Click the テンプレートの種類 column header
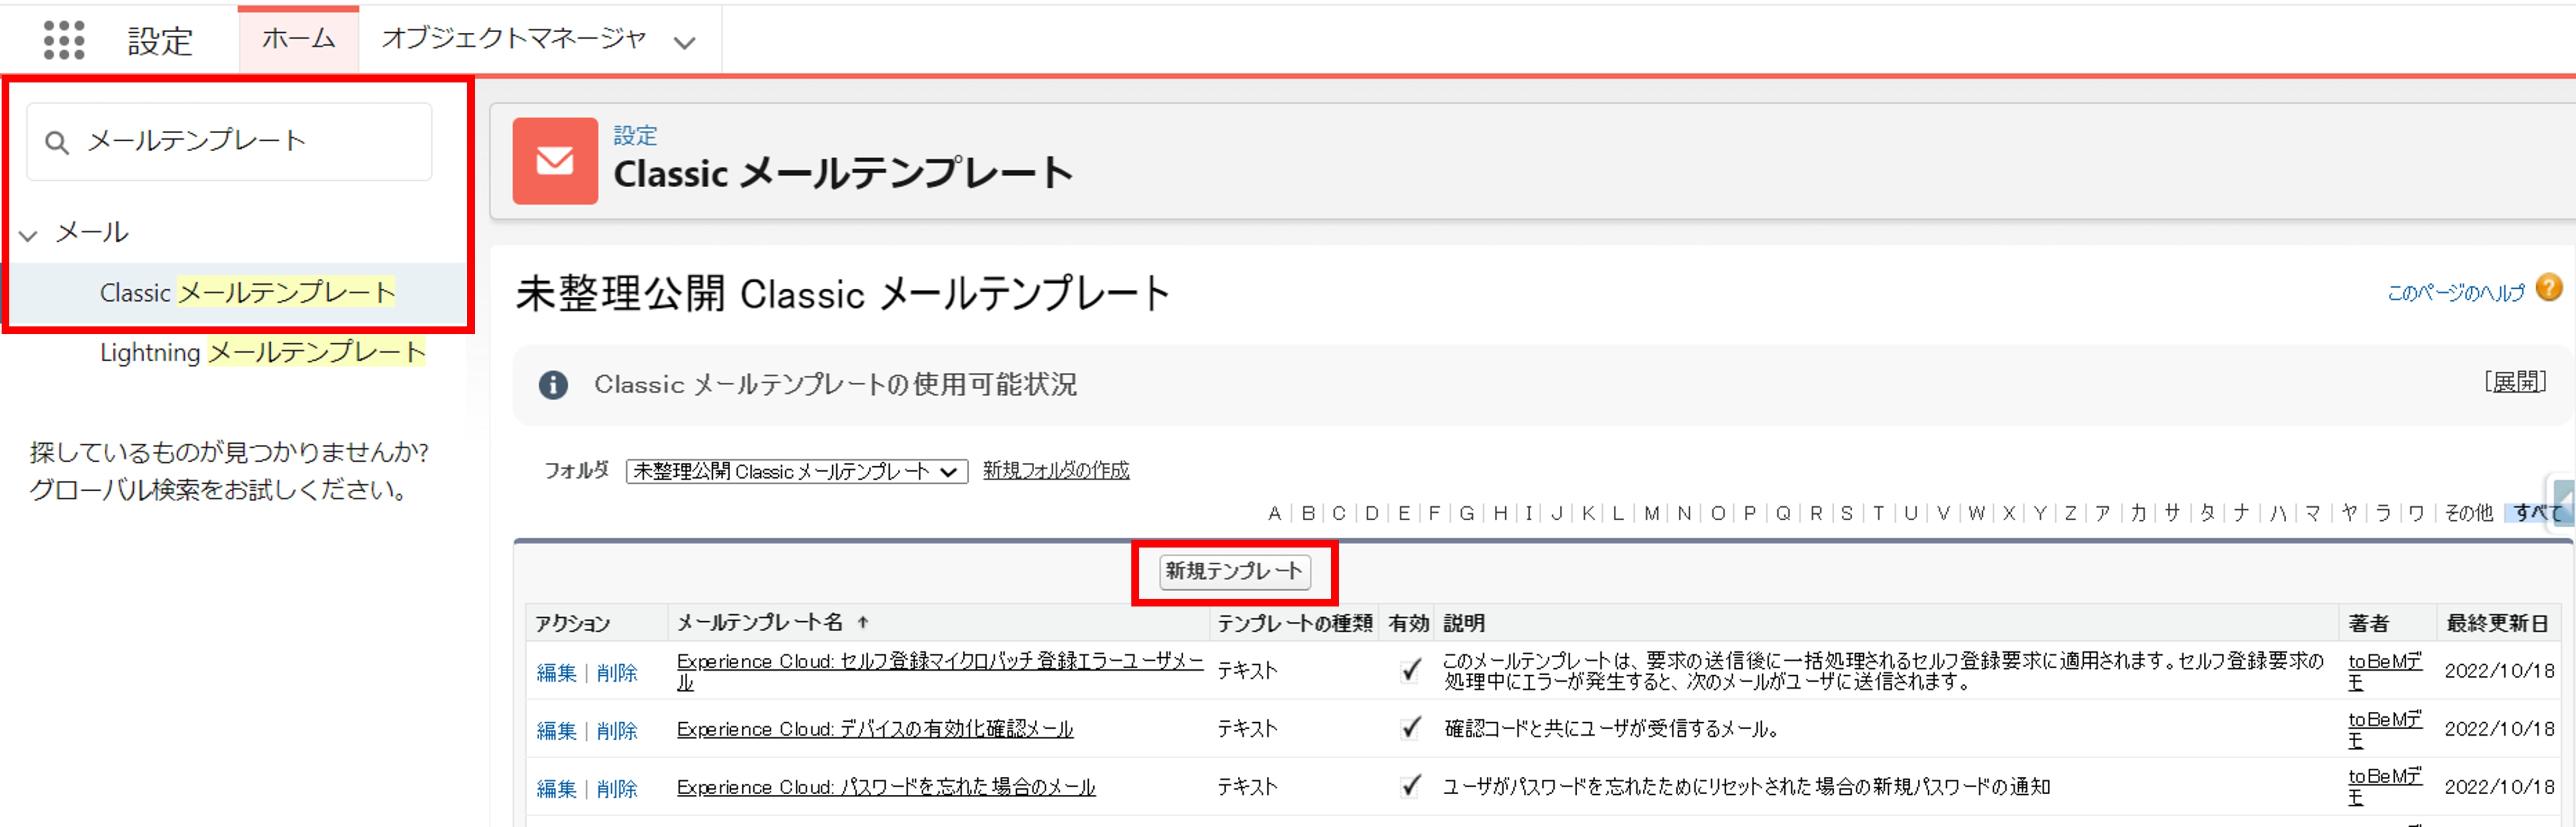Screen dimensions: 2576x827 (1294, 623)
